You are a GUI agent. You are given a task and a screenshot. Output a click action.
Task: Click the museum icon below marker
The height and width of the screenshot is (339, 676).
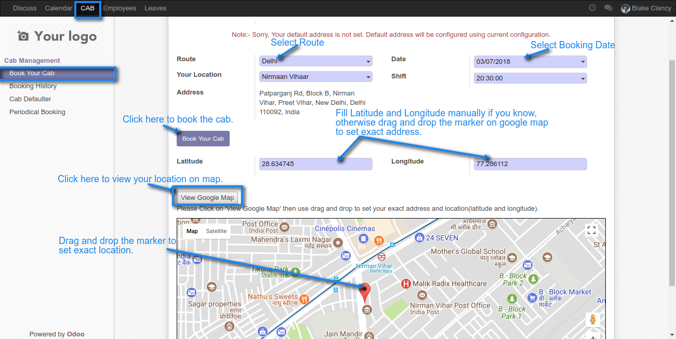click(x=367, y=310)
